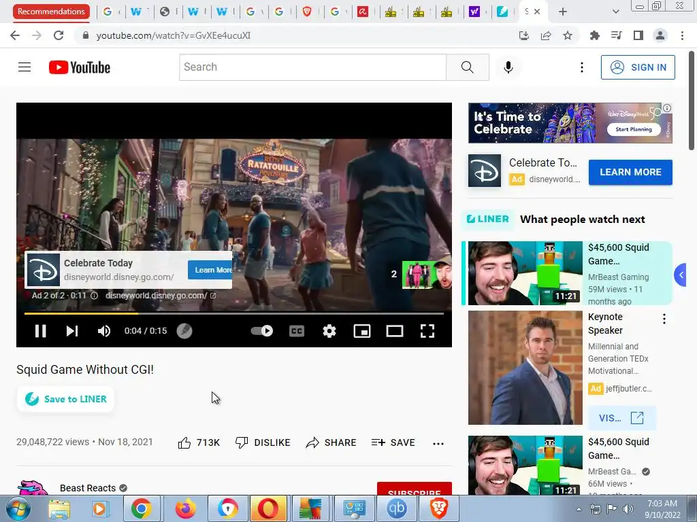The width and height of the screenshot is (697, 522).
Task: Open Chrome profile avatar
Action: 660,35
